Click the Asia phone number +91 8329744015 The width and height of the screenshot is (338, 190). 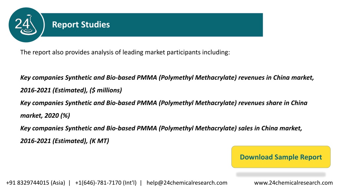click(36, 183)
